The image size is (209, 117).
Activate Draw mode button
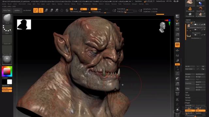(x=41, y=10)
